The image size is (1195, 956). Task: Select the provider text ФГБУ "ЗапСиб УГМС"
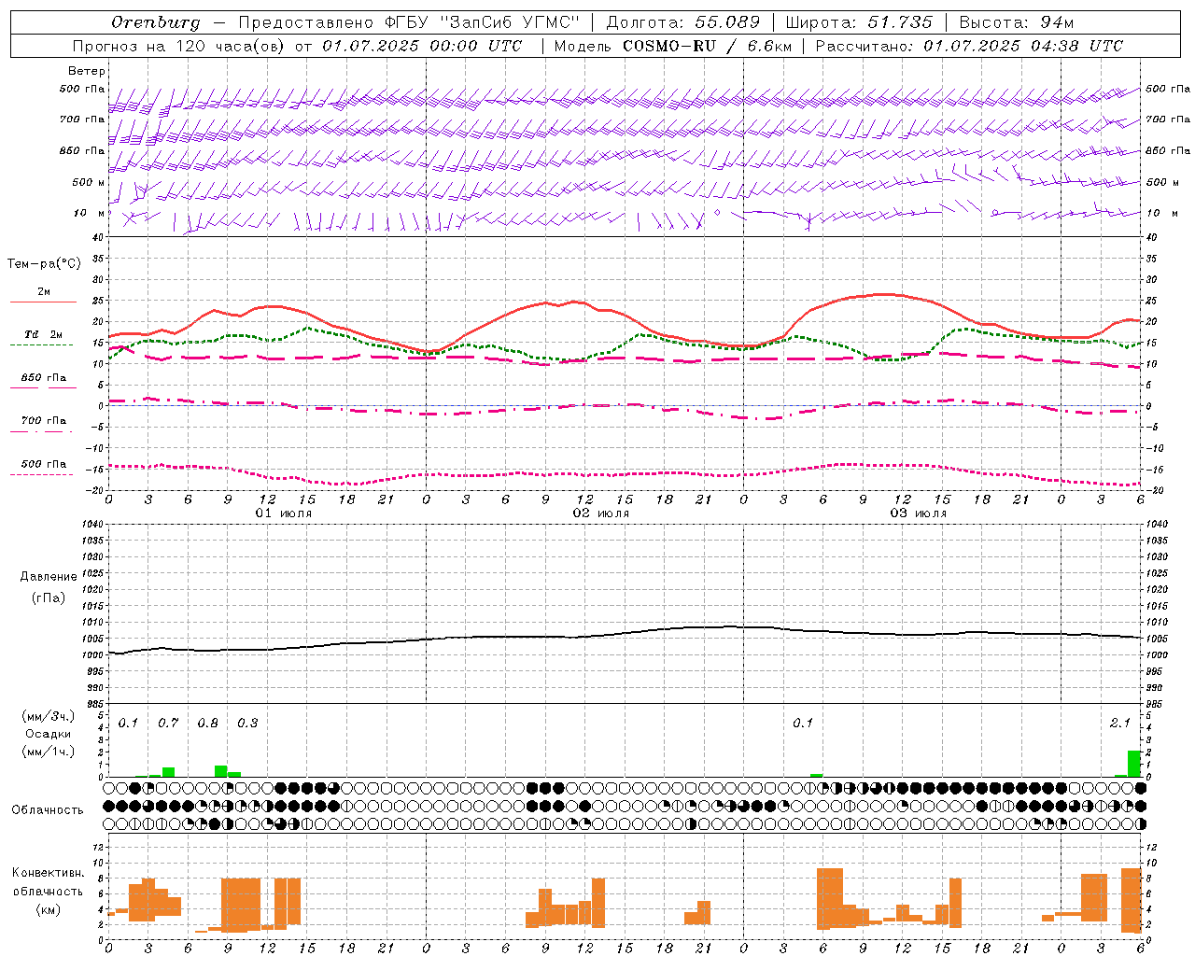[x=483, y=22]
